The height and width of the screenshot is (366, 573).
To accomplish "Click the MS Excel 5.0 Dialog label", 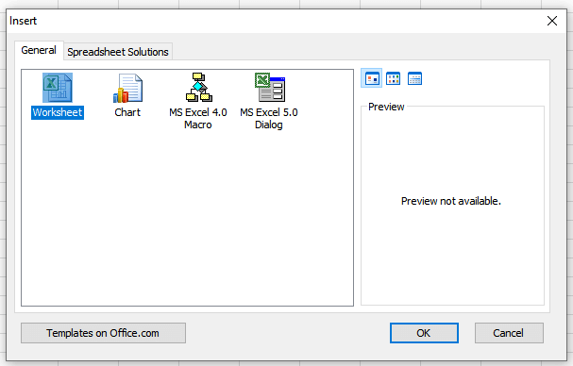I will coord(269,118).
